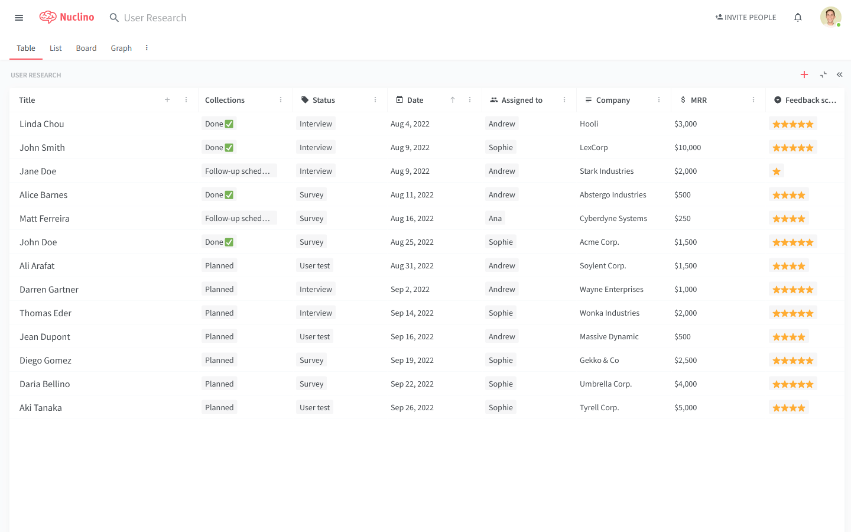Click Done tag for John Smith
851x532 pixels.
[219, 148]
